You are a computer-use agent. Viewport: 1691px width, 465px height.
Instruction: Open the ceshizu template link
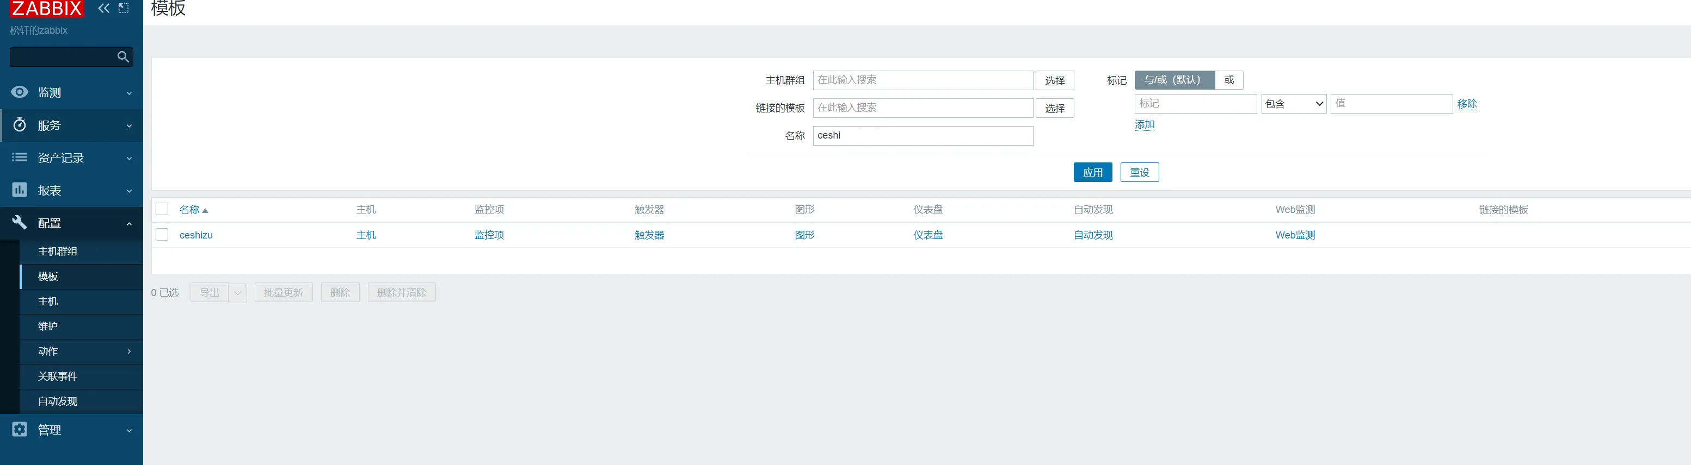point(196,235)
